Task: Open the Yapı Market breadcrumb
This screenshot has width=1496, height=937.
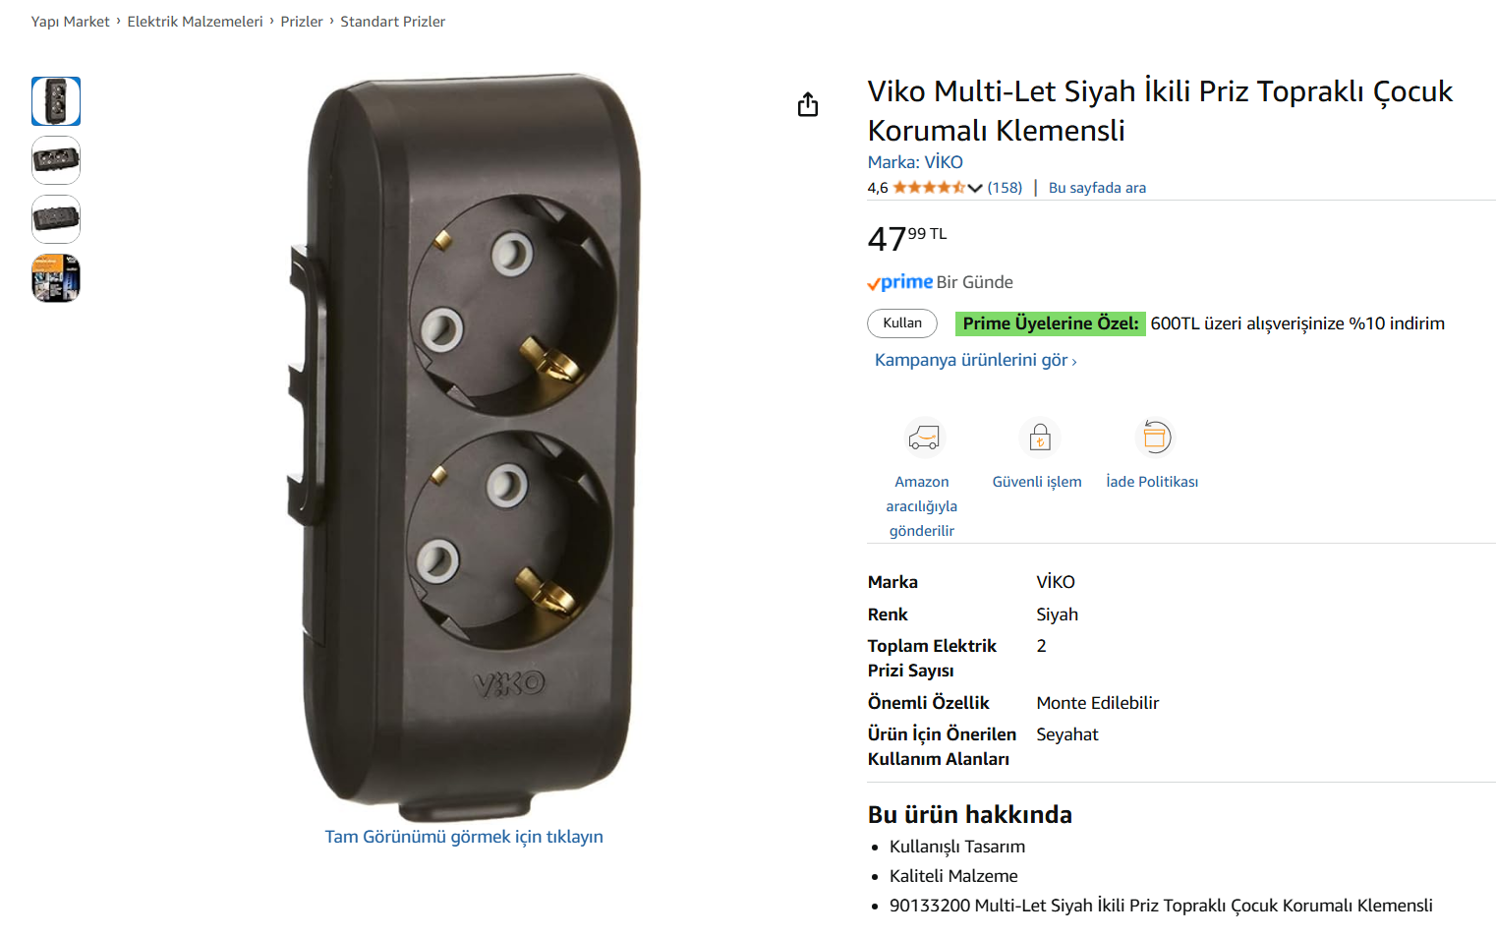Action: tap(71, 22)
